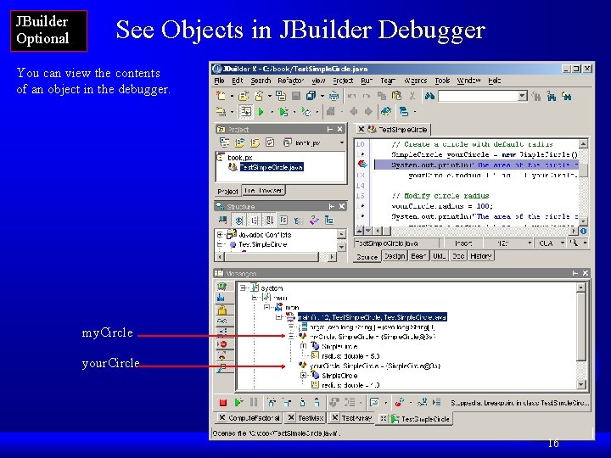
Task: Select the selected main stack frame row (TestSimpleCircle.java)
Action: 373,317
